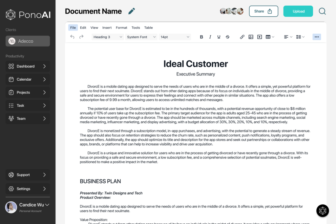Open the PonoAI assistant floating button
This screenshot has width=336, height=224.
[x=322, y=211]
